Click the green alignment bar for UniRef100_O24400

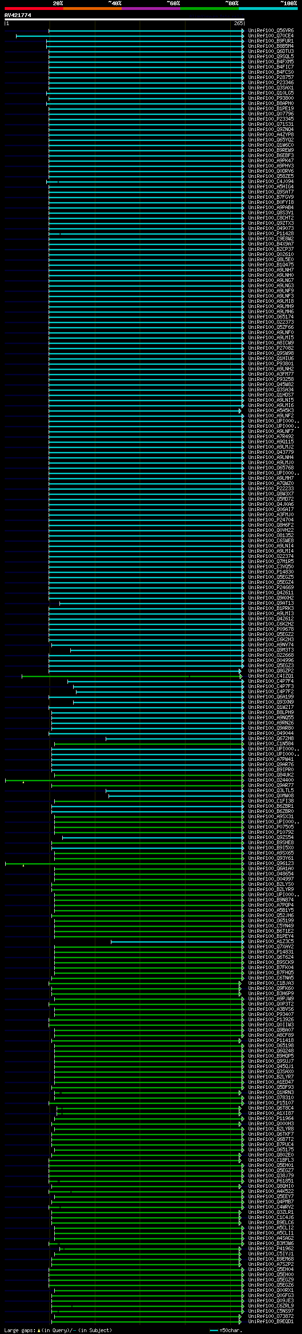coord(124,780)
